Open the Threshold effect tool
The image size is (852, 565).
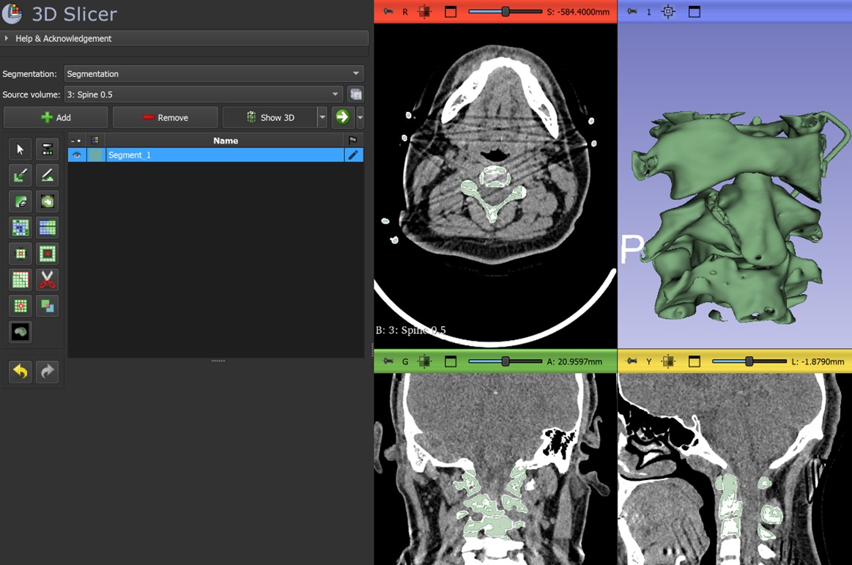48,149
